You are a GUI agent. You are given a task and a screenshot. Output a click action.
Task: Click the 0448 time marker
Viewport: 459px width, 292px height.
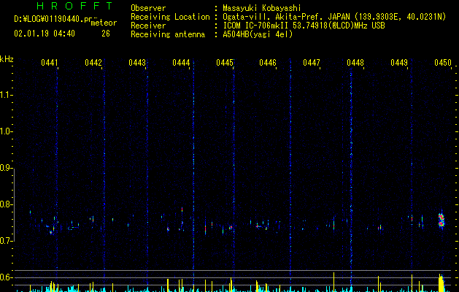click(x=355, y=62)
